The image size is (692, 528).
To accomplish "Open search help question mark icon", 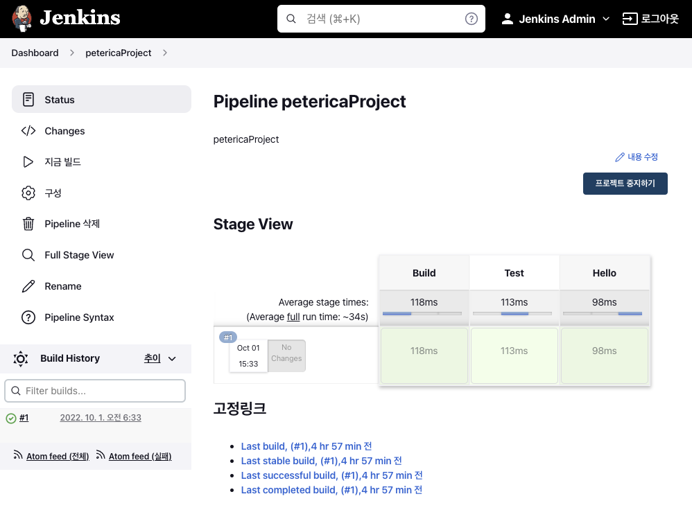I will 472,19.
